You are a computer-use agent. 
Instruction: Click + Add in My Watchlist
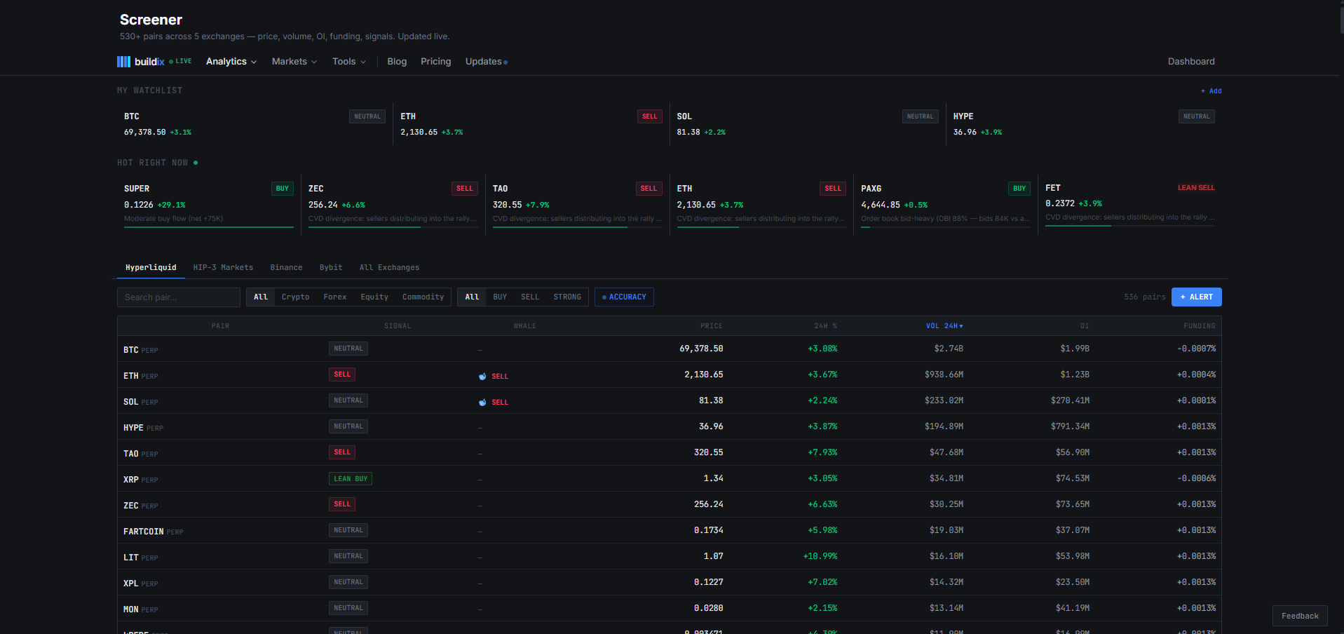click(1211, 91)
